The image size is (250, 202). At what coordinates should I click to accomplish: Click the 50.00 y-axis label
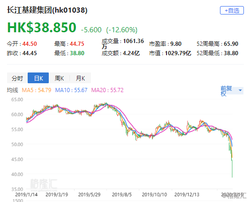point(17,144)
